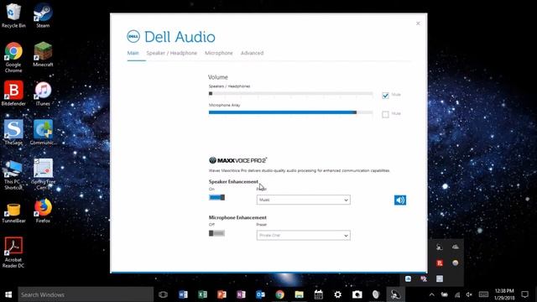Open the Advanced tab
The width and height of the screenshot is (537, 302).
pyautogui.click(x=252, y=53)
